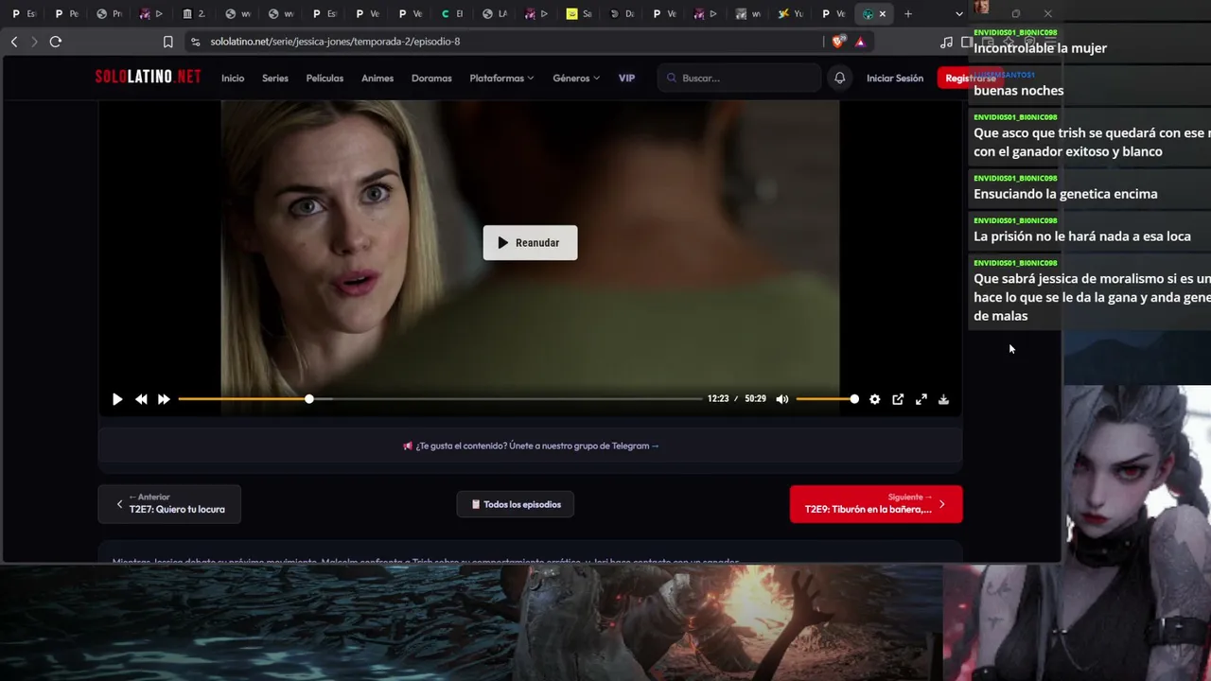The image size is (1211, 681).
Task: Go to the Inicio menu item
Action: [x=233, y=79]
